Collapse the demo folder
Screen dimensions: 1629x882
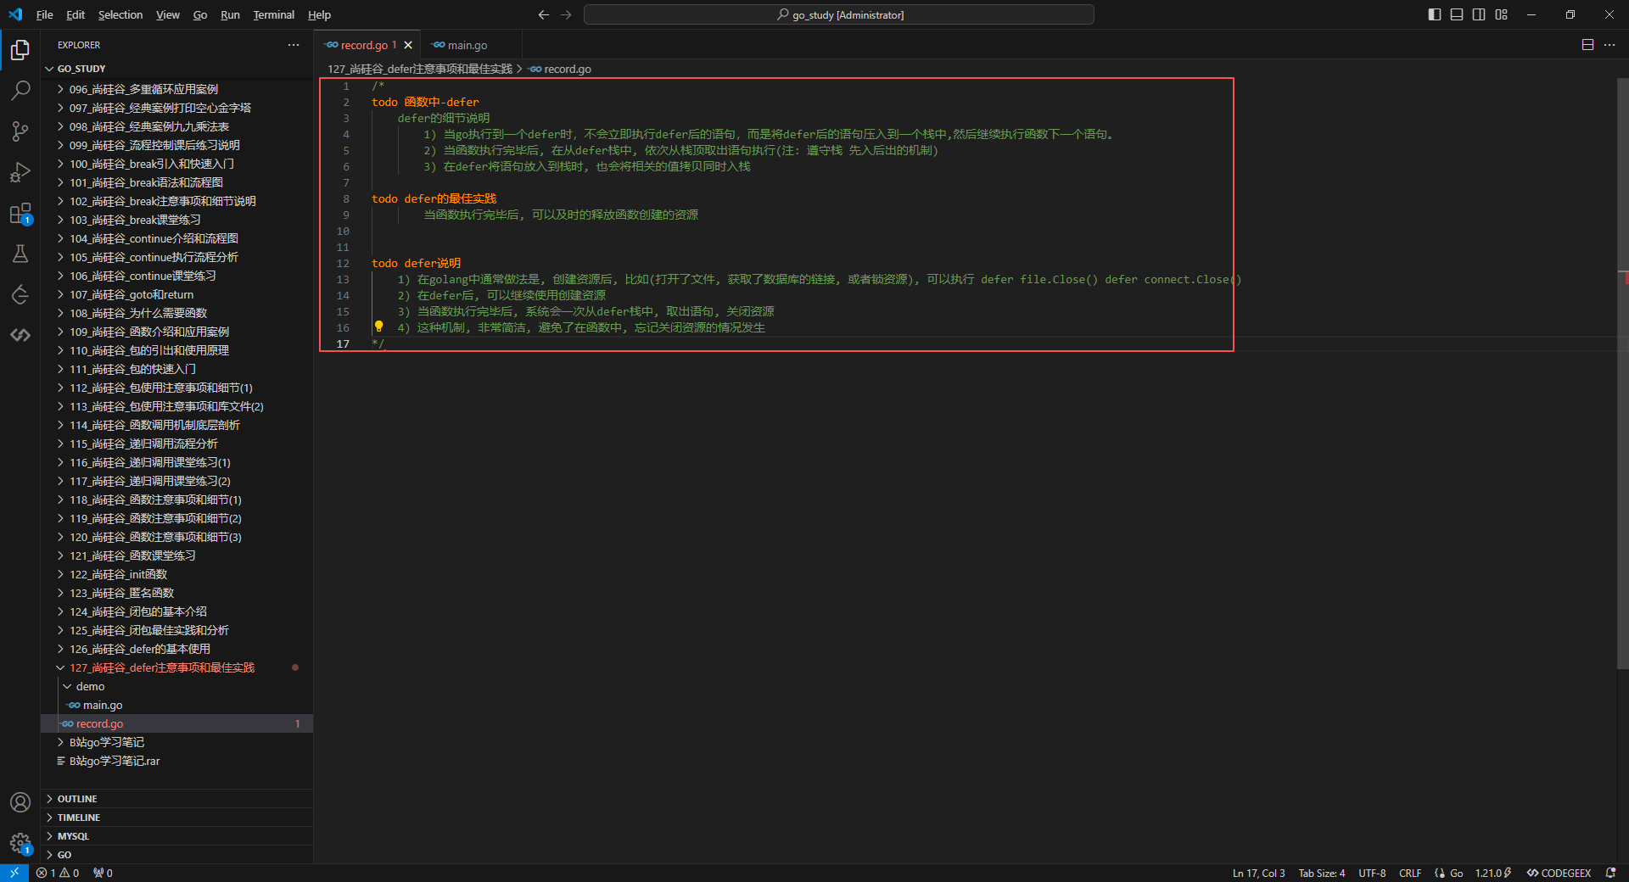coord(177,686)
